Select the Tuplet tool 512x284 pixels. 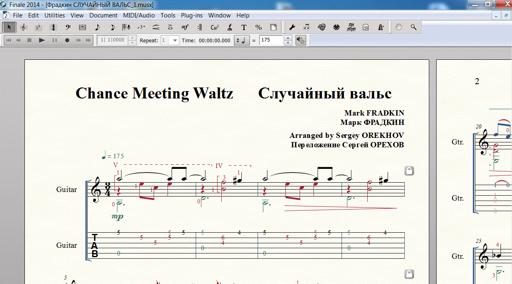click(141, 27)
